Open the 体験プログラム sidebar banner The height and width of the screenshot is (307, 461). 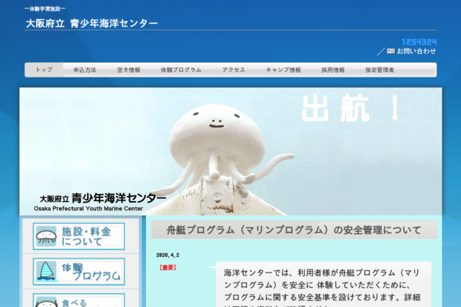pyautogui.click(x=79, y=272)
